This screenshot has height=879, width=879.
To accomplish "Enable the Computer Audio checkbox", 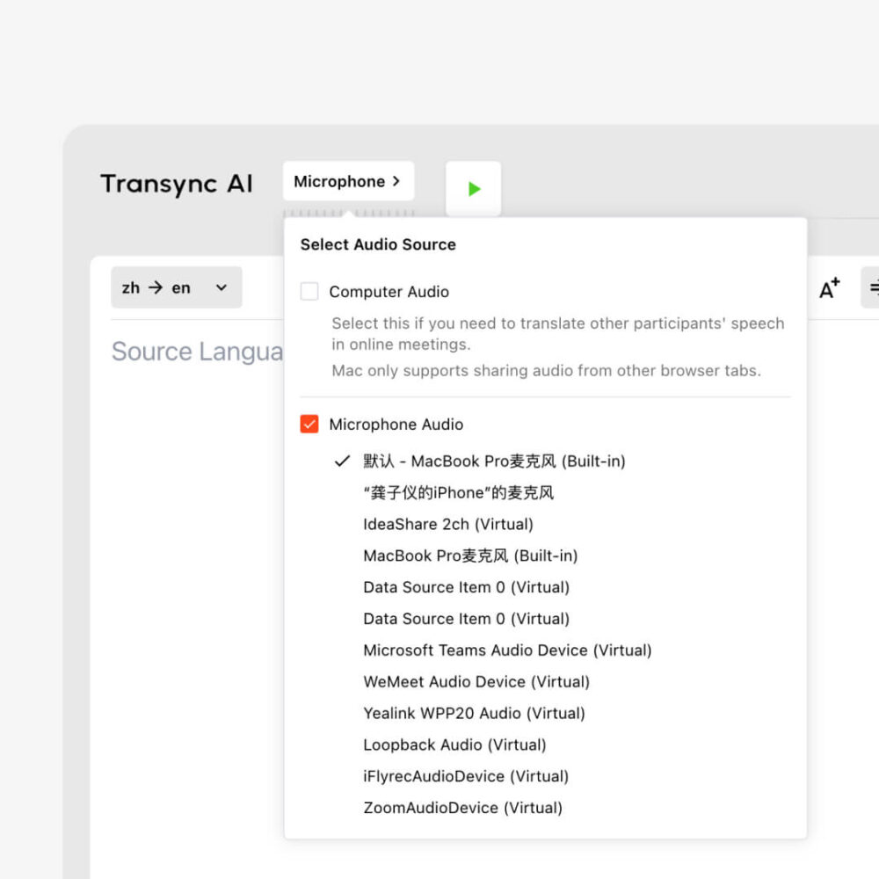I will point(309,291).
